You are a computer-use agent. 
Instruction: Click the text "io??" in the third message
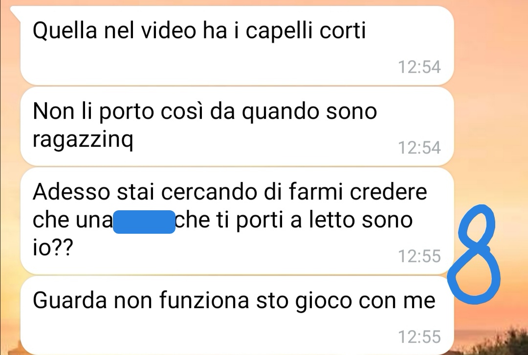(x=53, y=247)
